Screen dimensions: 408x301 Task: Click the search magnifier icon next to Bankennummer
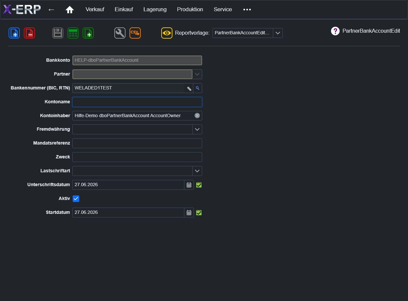click(x=198, y=88)
